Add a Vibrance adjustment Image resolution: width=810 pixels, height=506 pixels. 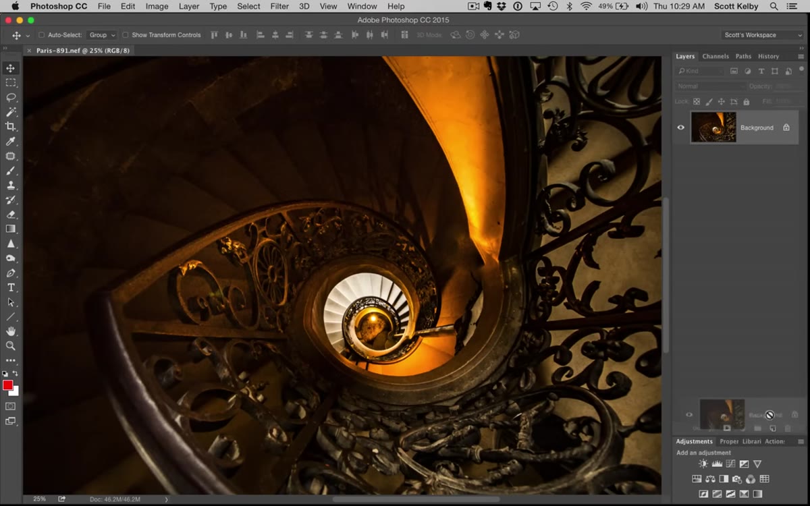[757, 464]
